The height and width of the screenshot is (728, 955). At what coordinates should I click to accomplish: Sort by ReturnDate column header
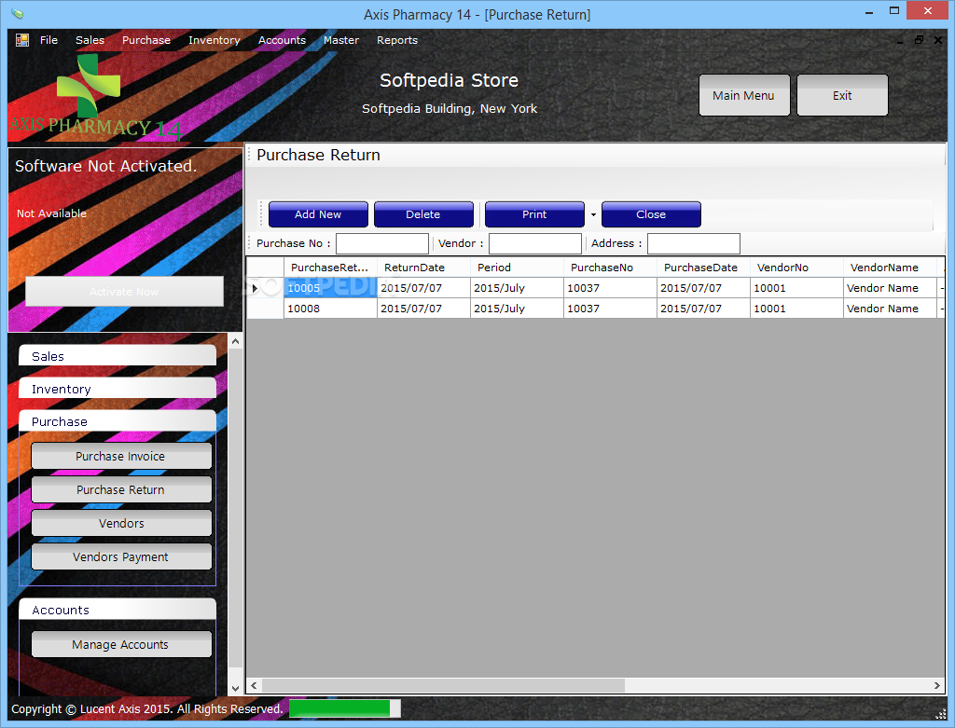pyautogui.click(x=423, y=268)
